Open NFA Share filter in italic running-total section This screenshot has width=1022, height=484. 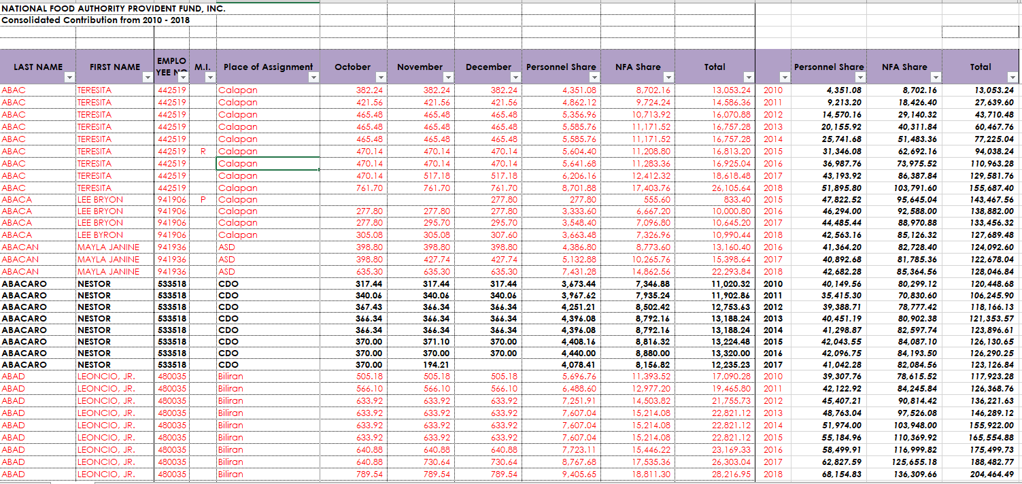pos(936,78)
